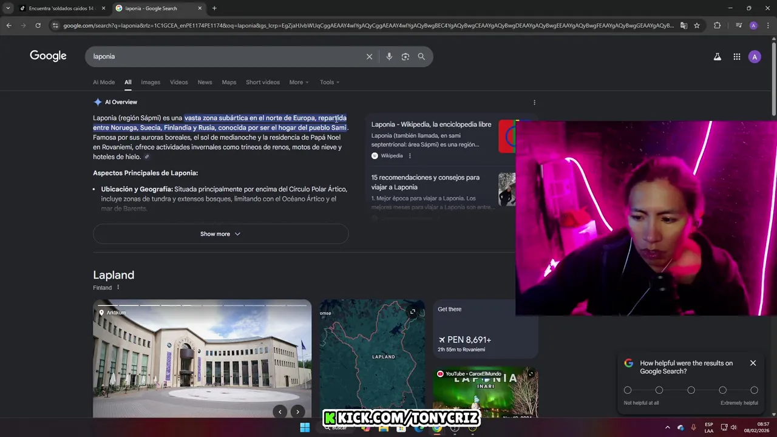Go to the Google logo homepage

[x=48, y=56]
